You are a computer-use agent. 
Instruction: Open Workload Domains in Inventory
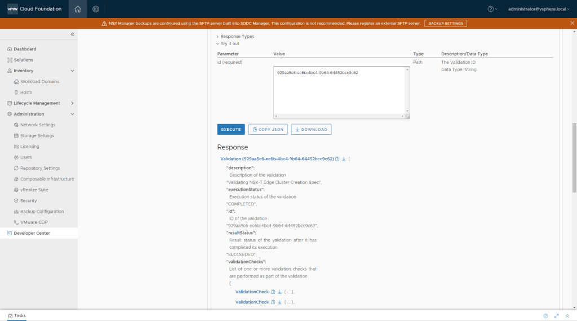(39, 81)
